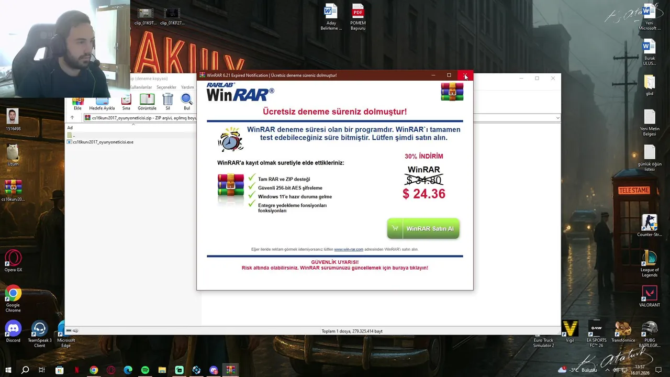Select cs16kurv2017_oyunyoneticisi.exe file row
Viewport: 670px width, 377px height.
point(100,142)
